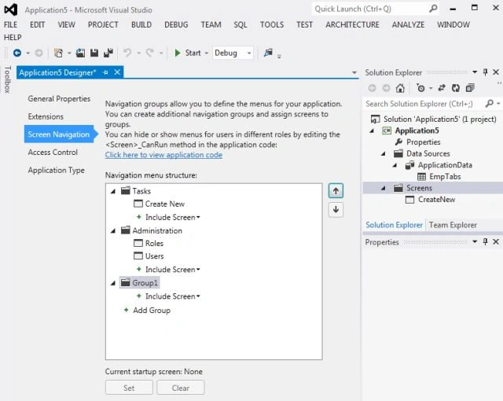The height and width of the screenshot is (401, 503).
Task: Click Add Group in navigation structure
Action: pyautogui.click(x=152, y=311)
